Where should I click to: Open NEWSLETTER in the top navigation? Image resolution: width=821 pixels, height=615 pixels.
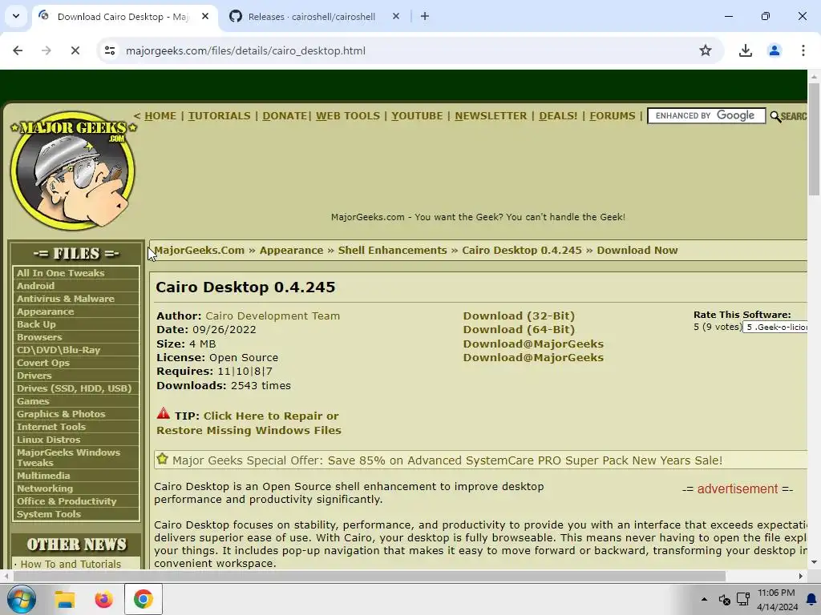coord(491,115)
